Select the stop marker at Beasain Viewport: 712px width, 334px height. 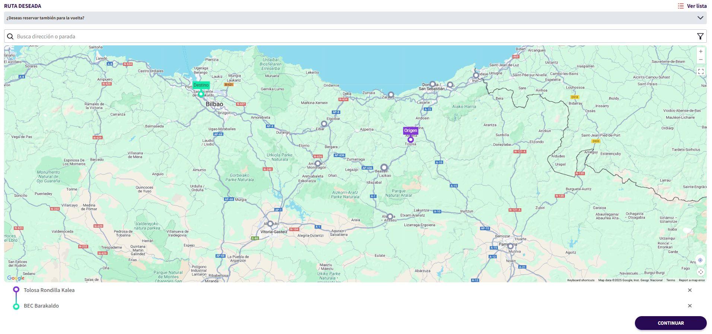click(384, 167)
